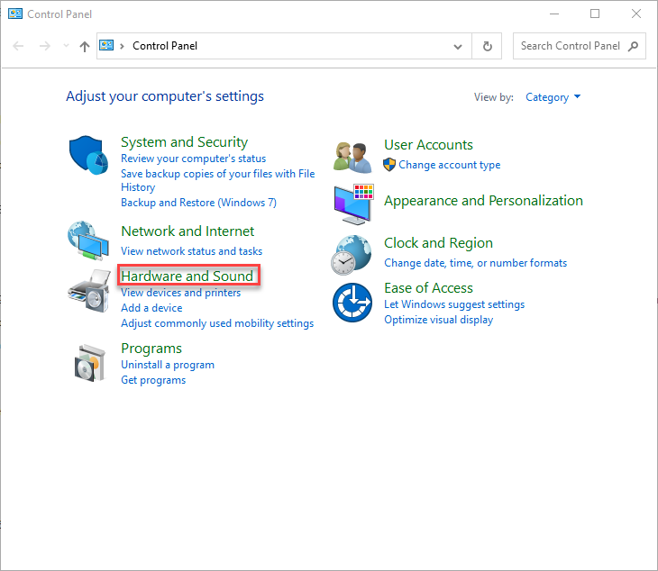Open the Appearance and Personalization monitor icon

[353, 204]
